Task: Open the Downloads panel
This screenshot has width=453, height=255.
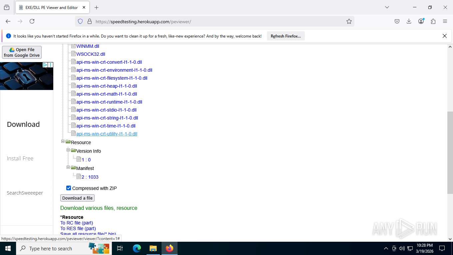Action: 409,21
